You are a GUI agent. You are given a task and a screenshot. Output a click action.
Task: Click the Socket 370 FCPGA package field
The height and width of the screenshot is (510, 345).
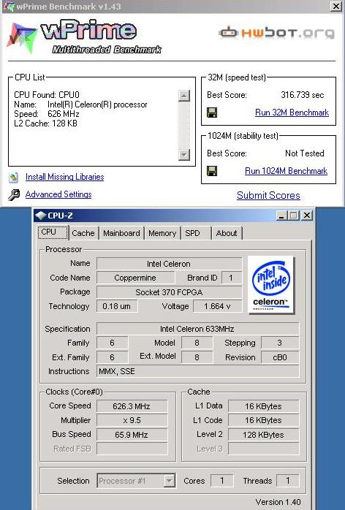[170, 292]
